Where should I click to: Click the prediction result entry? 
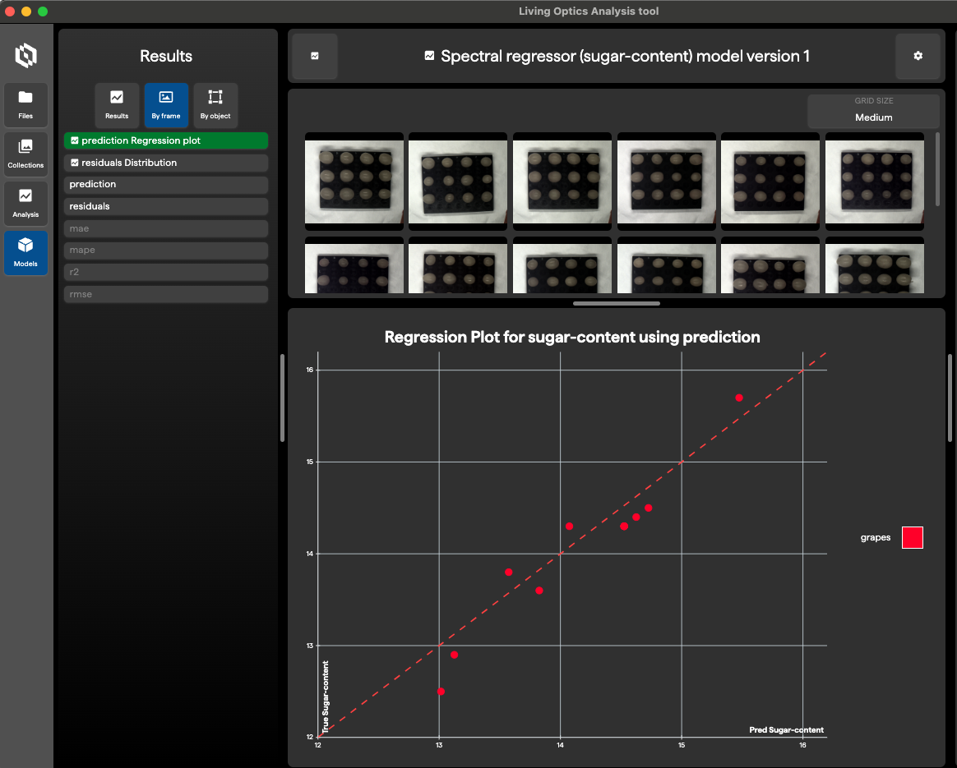(x=166, y=185)
